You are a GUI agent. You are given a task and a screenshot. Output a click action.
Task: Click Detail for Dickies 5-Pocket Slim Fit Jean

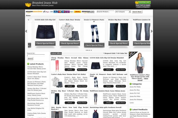click(70, 103)
